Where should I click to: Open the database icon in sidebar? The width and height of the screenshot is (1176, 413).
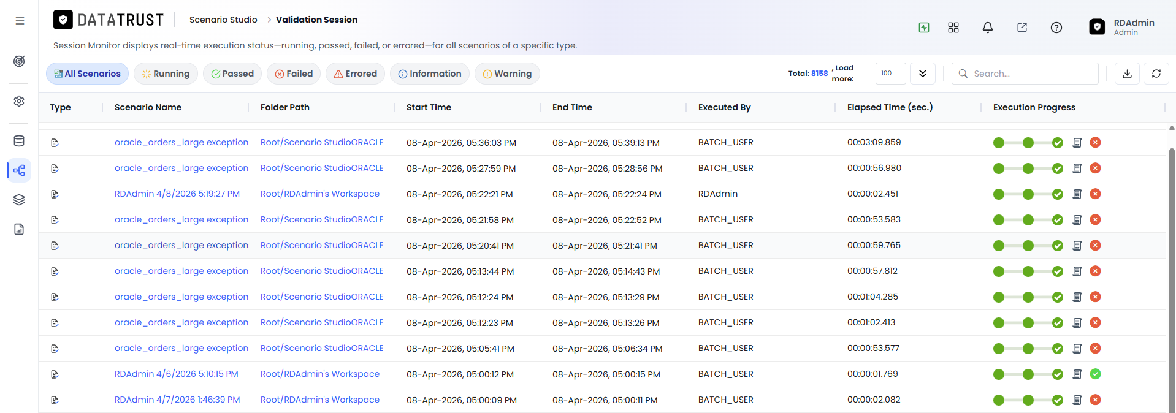[19, 141]
